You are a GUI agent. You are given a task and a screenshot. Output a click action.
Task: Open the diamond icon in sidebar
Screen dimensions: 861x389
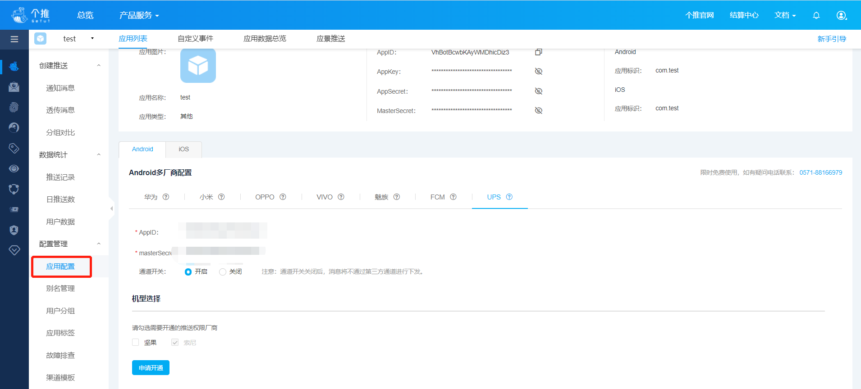click(x=14, y=250)
